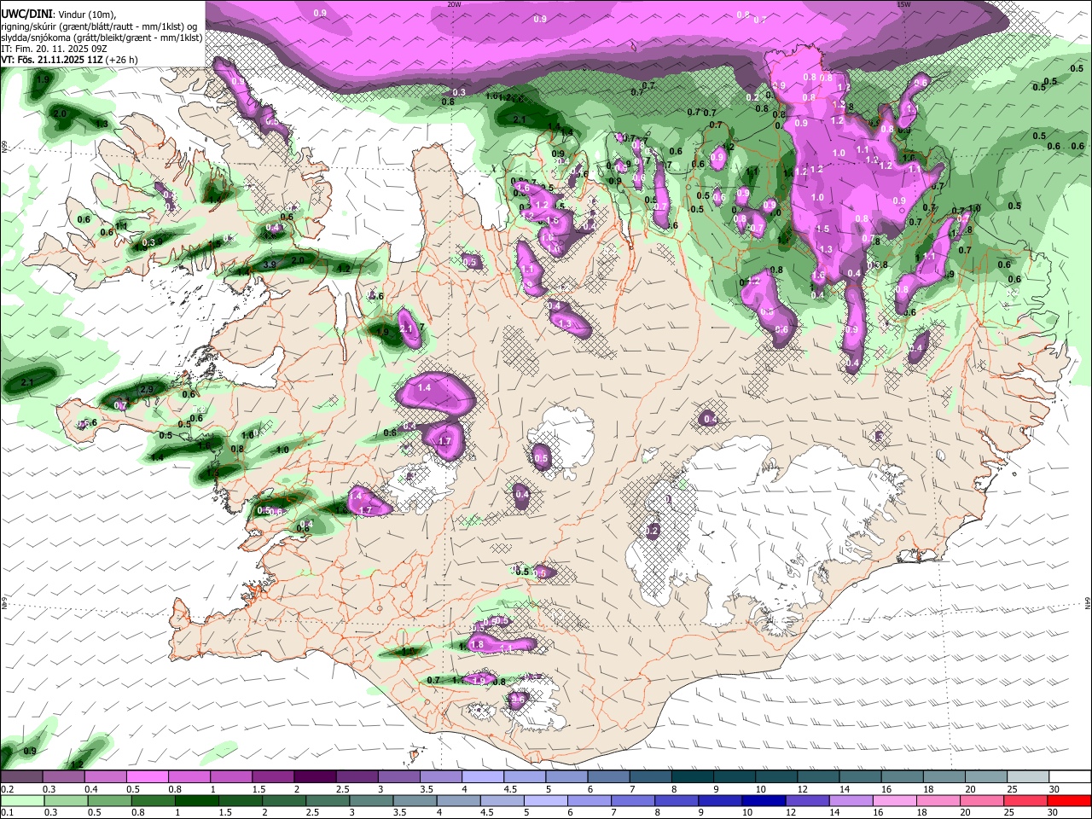Image resolution: width=1092 pixels, height=819 pixels.
Task: Click the deep navy blue 10 rain legend swatch
Action: (x=764, y=801)
